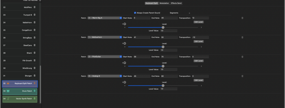Viewport: 285px width, 108px height.
Task: Click the Transposition field showing -12
Action: click(x=200, y=37)
